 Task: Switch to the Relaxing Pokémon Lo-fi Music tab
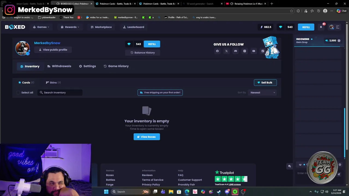point(246,4)
